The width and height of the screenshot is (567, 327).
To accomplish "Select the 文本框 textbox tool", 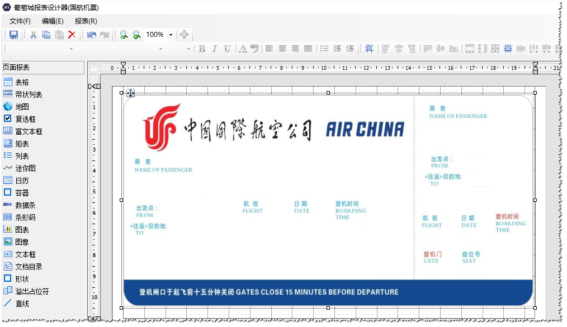I will click(x=25, y=254).
